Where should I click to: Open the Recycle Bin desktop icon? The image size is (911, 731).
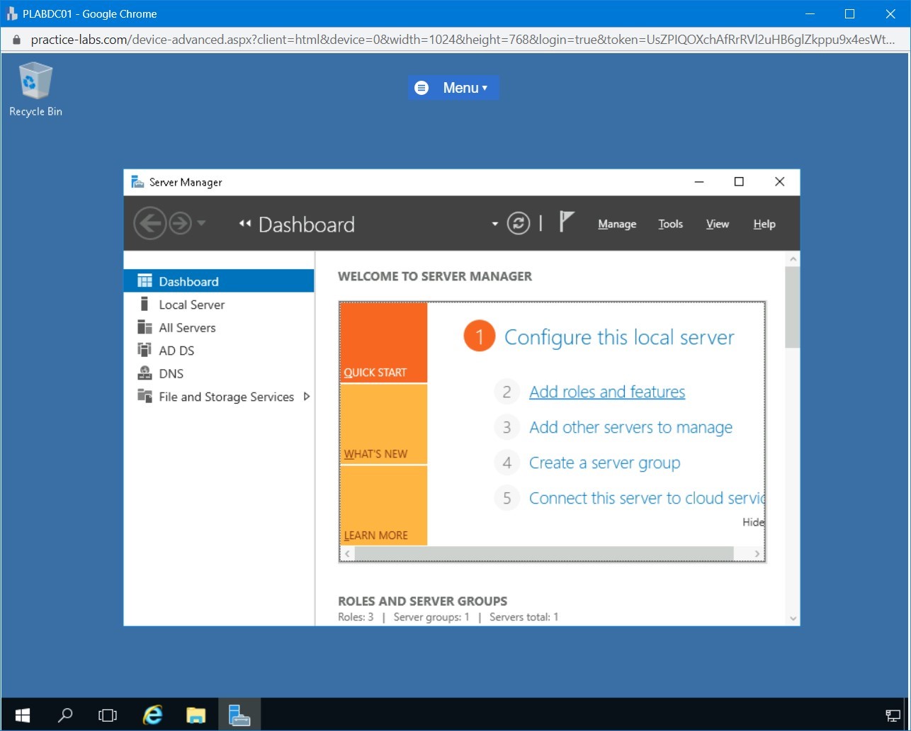tap(35, 89)
